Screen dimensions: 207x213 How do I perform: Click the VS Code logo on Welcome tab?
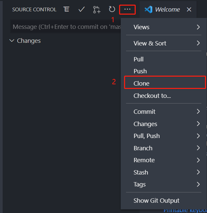[x=149, y=10]
